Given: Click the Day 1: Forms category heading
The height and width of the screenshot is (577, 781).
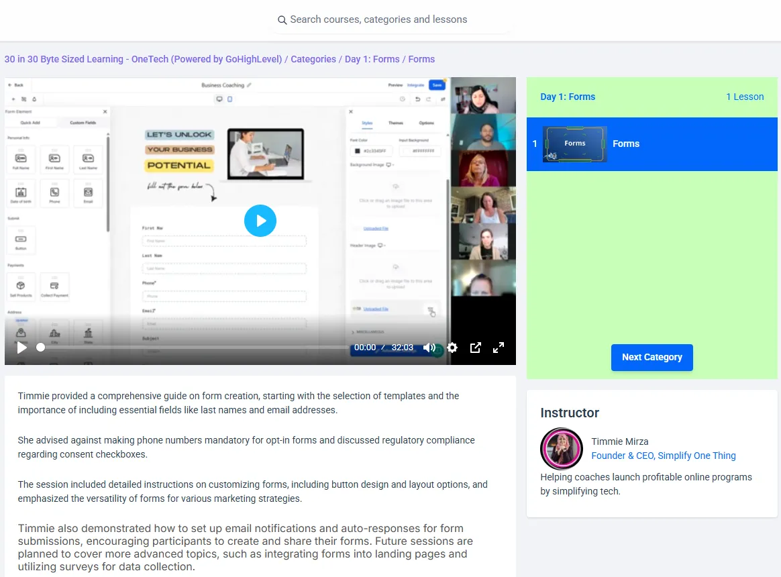Looking at the screenshot, I should point(568,97).
